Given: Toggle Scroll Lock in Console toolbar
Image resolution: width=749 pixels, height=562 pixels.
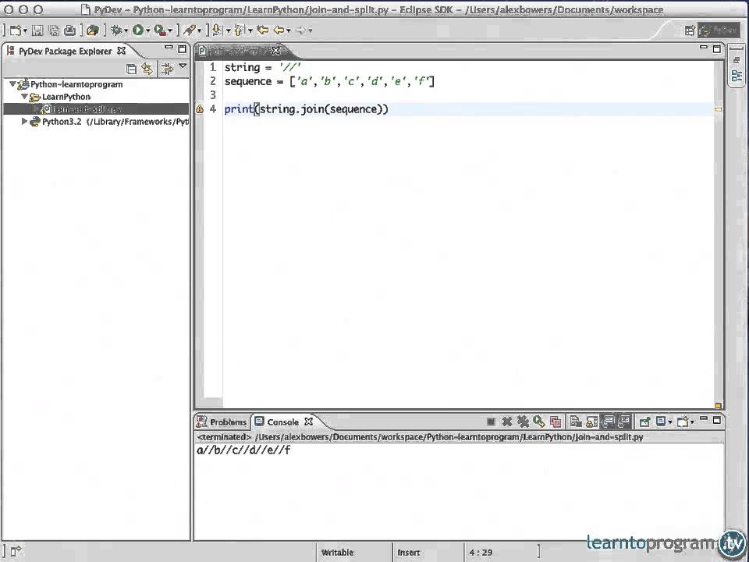Looking at the screenshot, I should (592, 422).
